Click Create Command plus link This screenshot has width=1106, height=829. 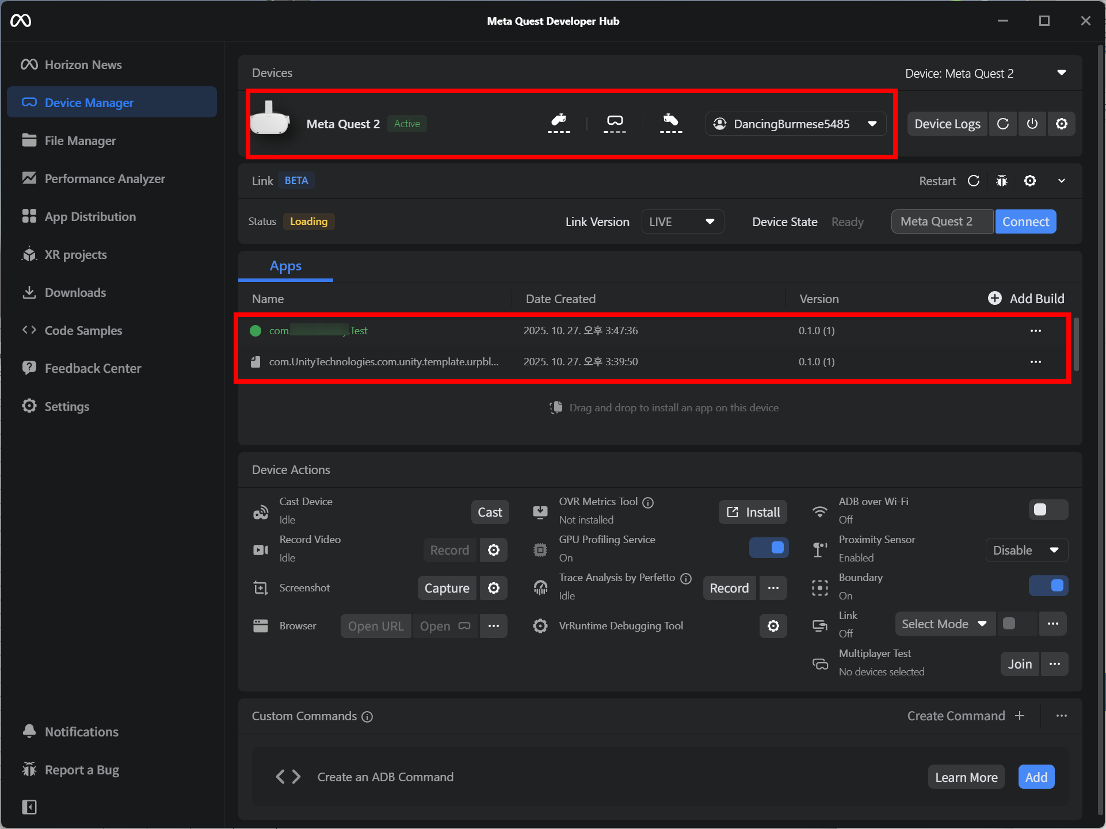click(x=966, y=716)
